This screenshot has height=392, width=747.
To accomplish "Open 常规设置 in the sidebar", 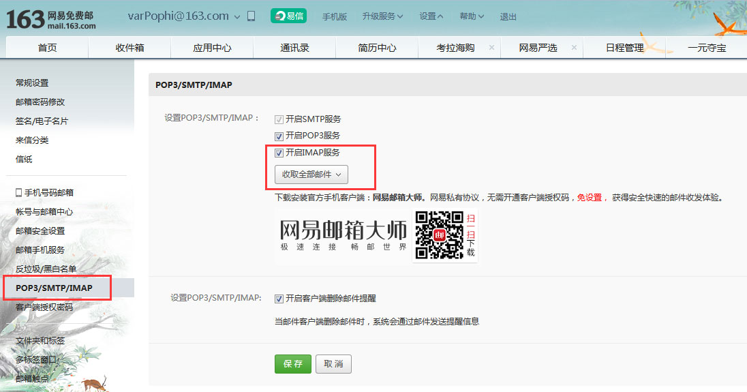I will point(32,83).
